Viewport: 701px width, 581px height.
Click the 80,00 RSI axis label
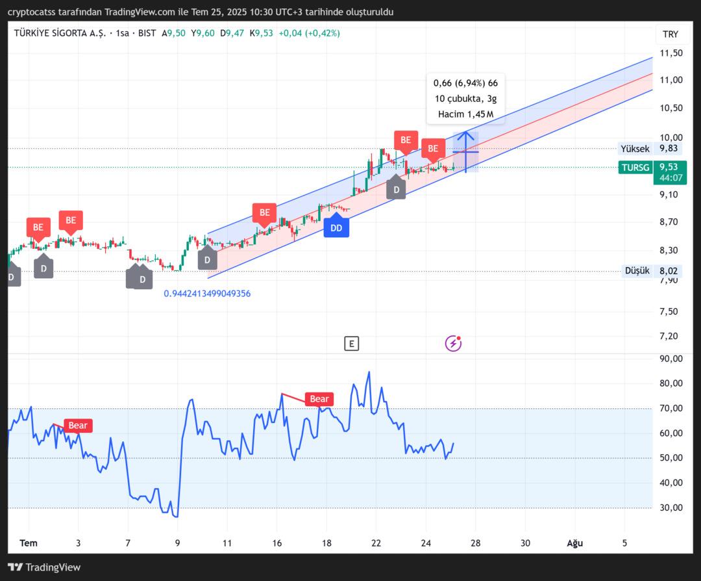point(671,383)
